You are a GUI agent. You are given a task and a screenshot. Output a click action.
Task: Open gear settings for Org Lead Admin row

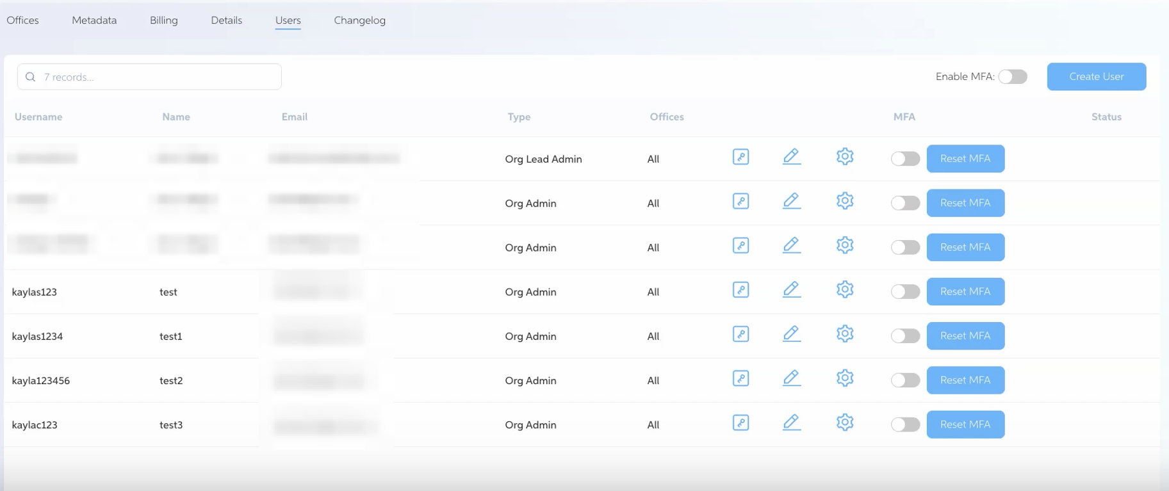coord(845,157)
